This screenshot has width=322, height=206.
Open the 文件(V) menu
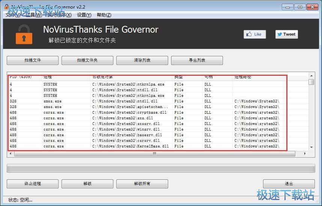13,15
